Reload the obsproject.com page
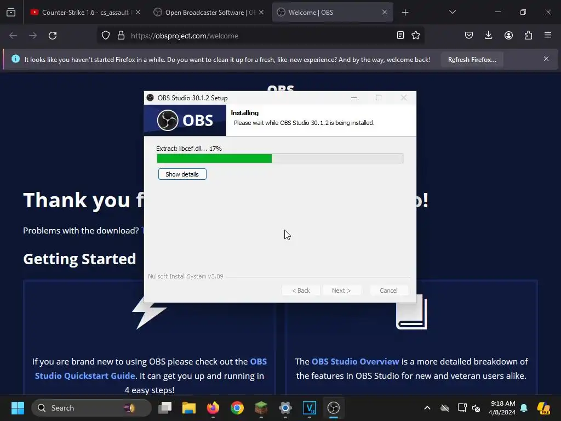561x421 pixels. point(53,36)
